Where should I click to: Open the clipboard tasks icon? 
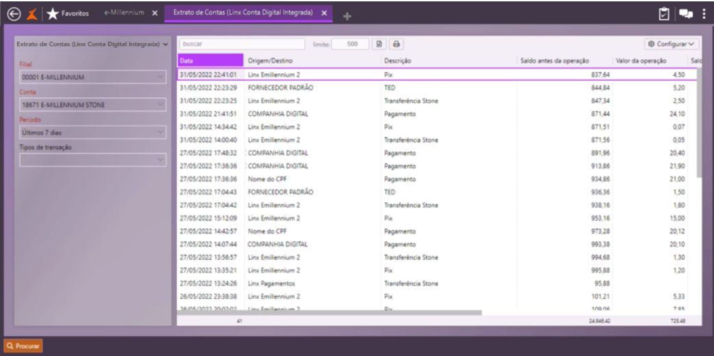point(665,14)
